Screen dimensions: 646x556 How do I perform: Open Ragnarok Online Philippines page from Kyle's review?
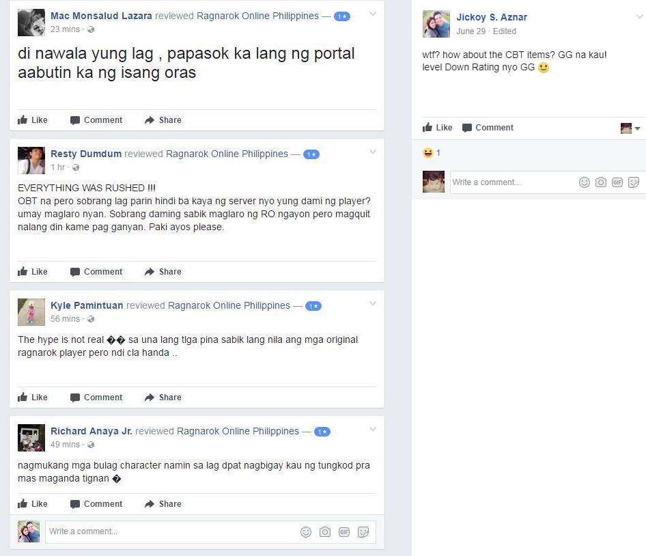(229, 305)
